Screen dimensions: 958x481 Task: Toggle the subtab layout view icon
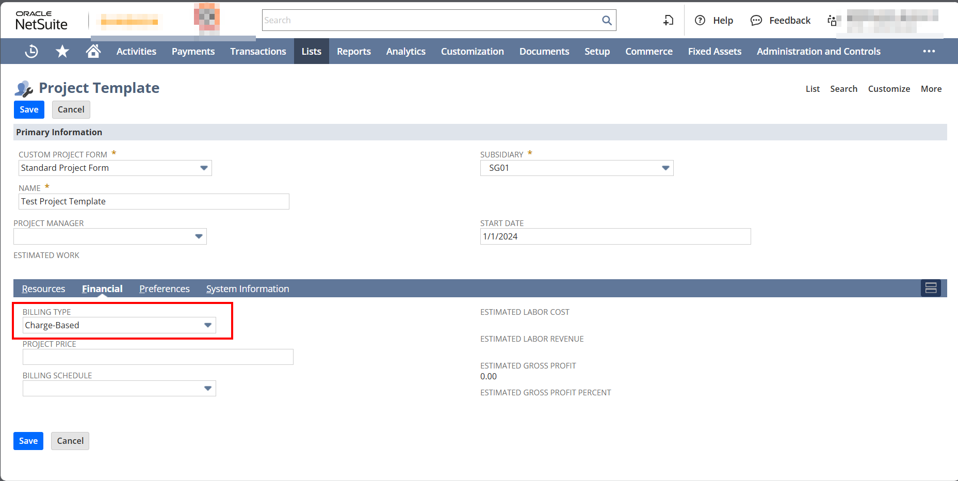[931, 288]
